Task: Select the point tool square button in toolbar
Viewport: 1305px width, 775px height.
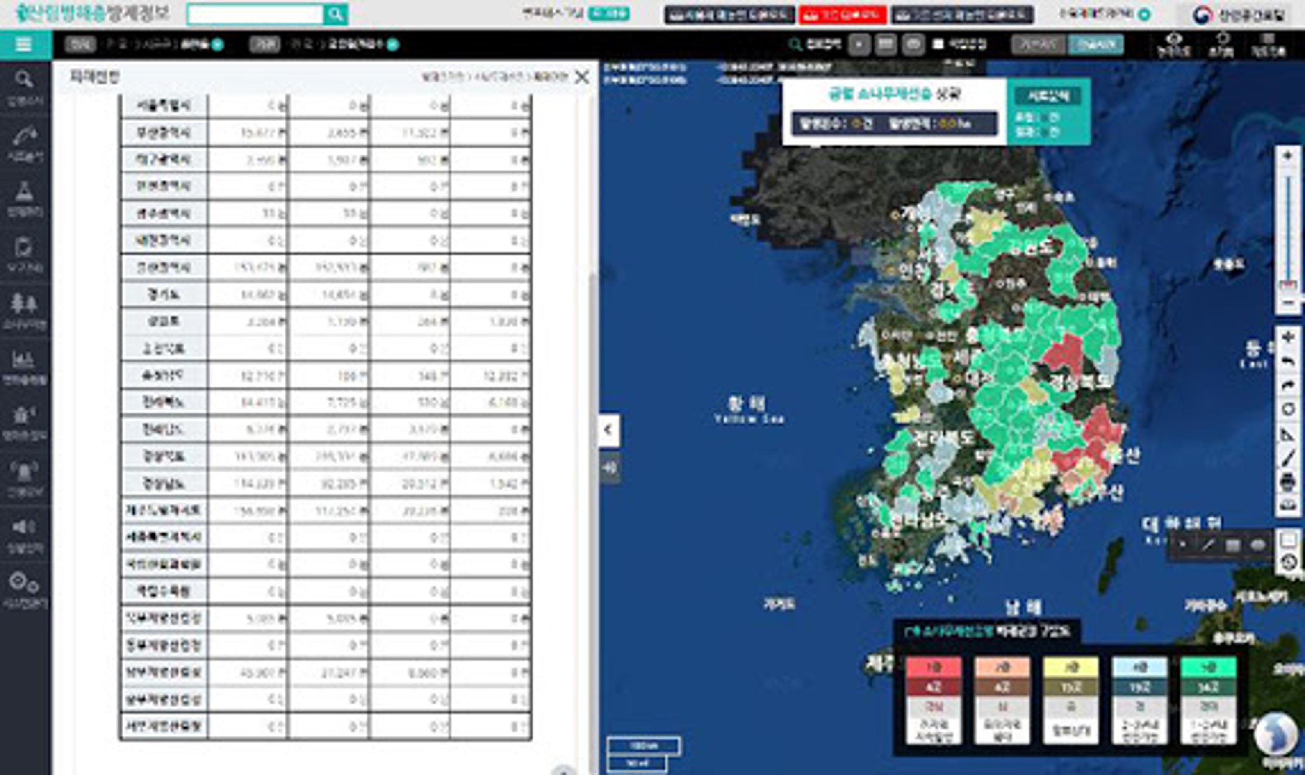Action: [859, 45]
